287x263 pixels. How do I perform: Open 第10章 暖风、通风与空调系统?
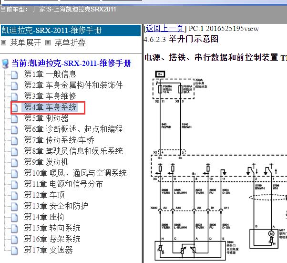[75, 173]
